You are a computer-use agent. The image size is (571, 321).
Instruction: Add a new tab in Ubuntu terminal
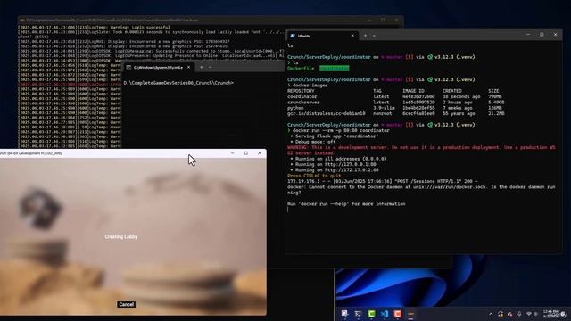click(x=365, y=36)
